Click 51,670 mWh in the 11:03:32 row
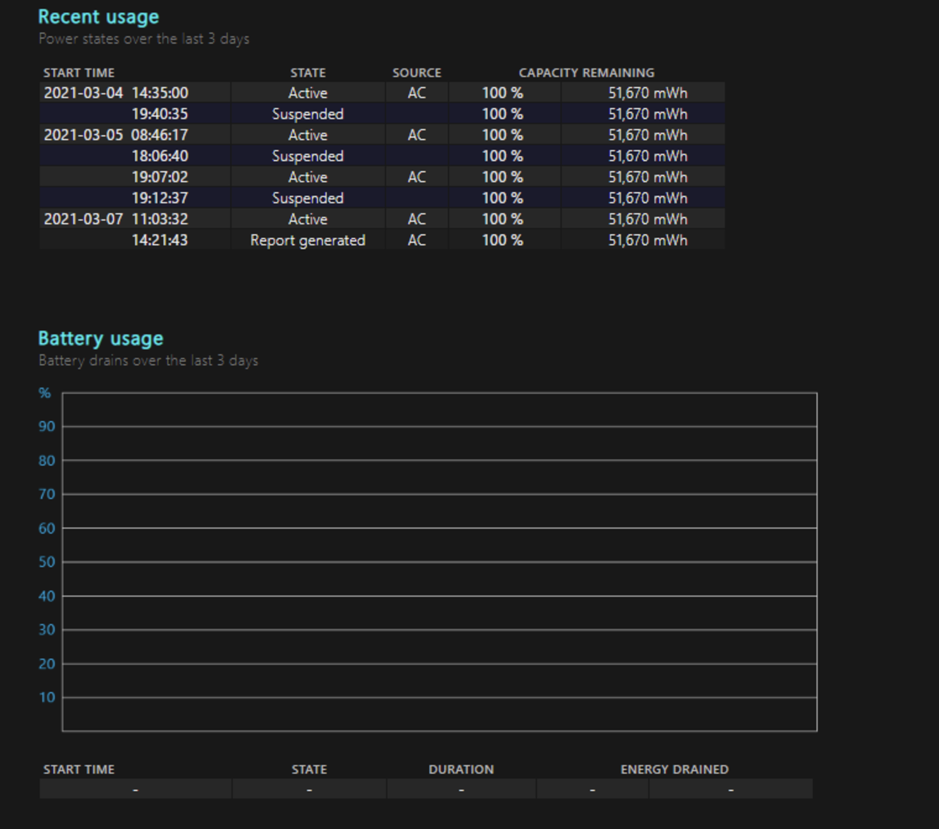 [648, 219]
